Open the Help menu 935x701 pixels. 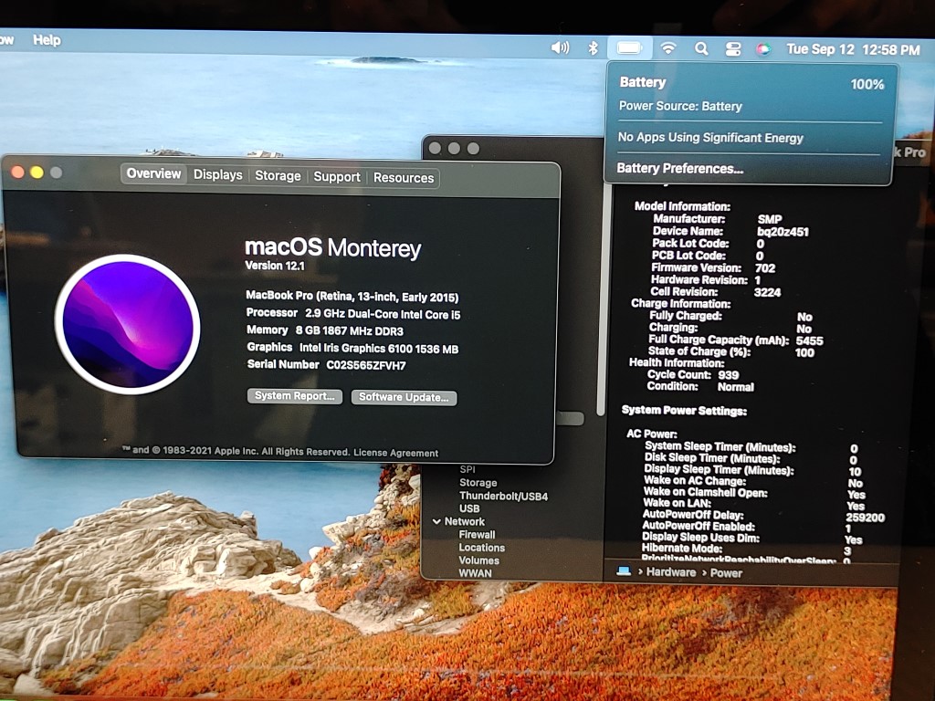pos(47,40)
